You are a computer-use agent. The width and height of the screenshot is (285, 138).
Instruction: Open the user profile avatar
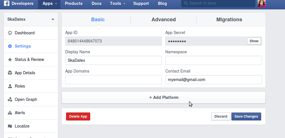(261, 3)
